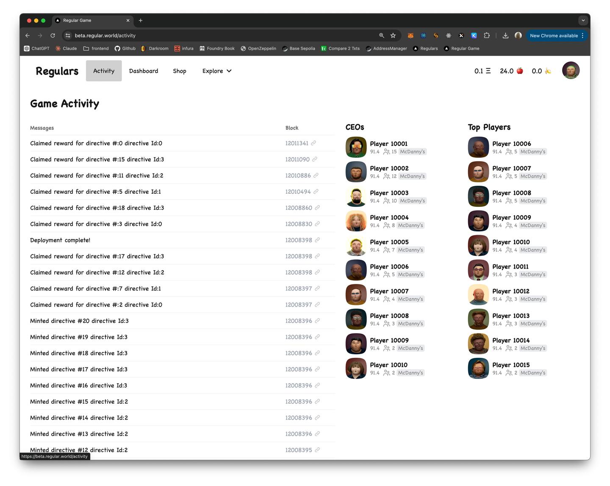Image resolution: width=610 pixels, height=486 pixels.
Task: Click the link icon beside block 12011341
Action: 313,143
